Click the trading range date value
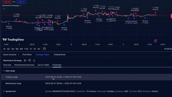 tap(63, 77)
